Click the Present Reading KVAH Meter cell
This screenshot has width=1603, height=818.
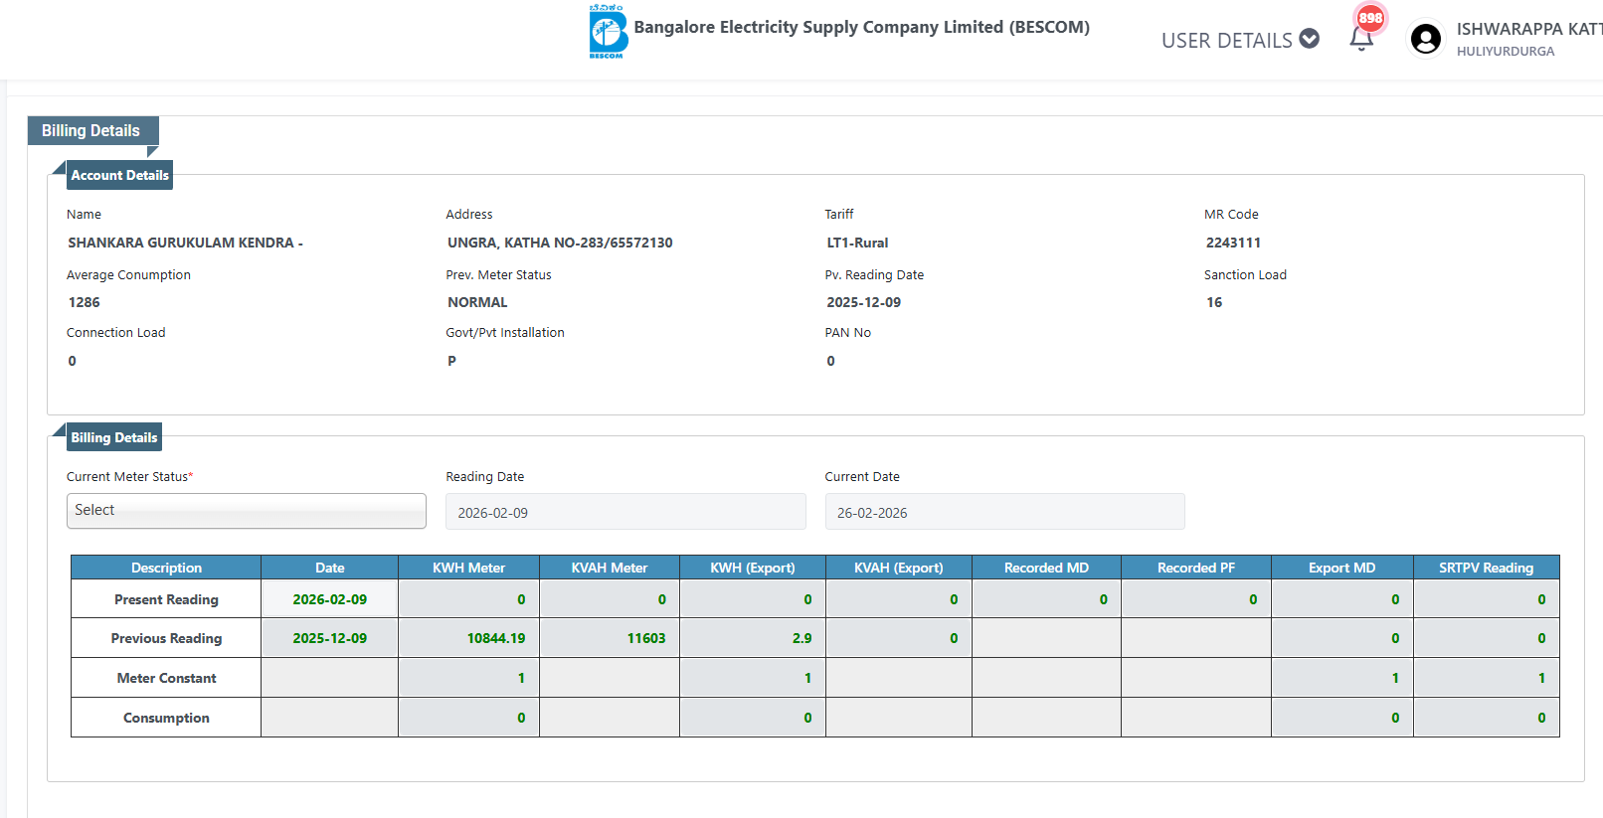pyautogui.click(x=609, y=599)
